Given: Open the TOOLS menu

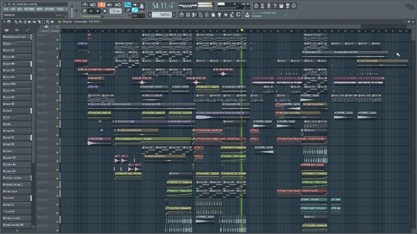Looking at the screenshot, I should click(x=60, y=9).
